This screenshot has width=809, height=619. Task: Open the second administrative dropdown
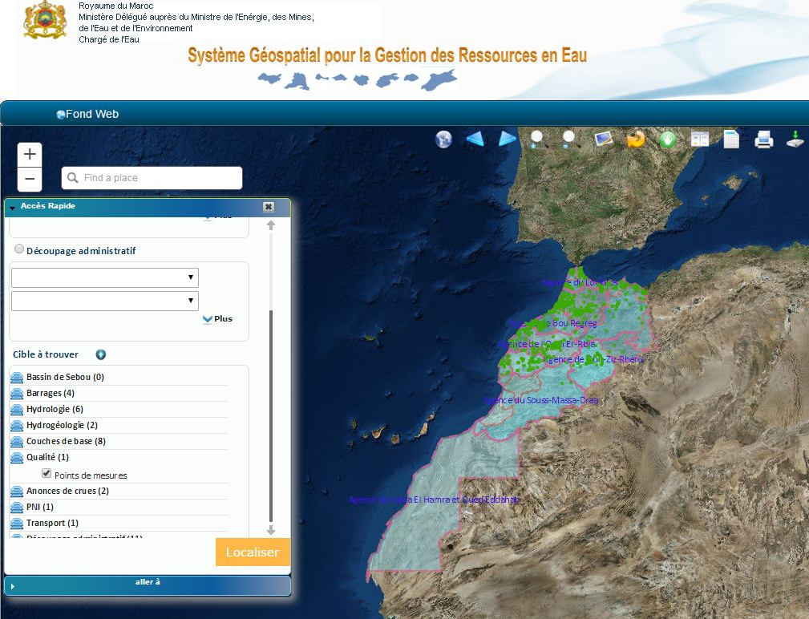pos(105,301)
